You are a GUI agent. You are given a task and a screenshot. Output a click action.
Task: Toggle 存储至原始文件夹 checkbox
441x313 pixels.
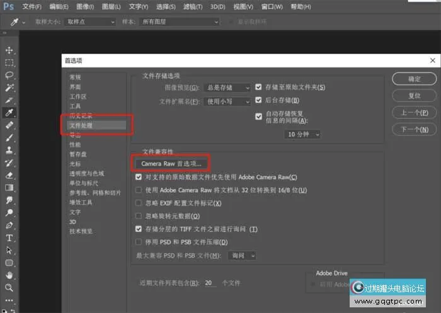[x=259, y=87]
